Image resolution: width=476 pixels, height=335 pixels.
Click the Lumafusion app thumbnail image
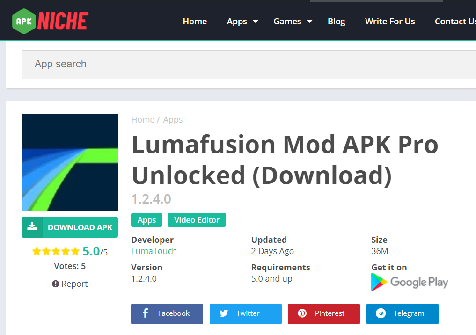[70, 162]
